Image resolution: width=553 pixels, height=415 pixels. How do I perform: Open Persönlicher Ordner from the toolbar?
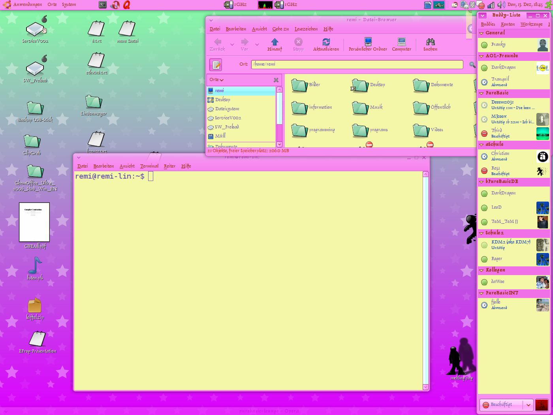pos(368,42)
